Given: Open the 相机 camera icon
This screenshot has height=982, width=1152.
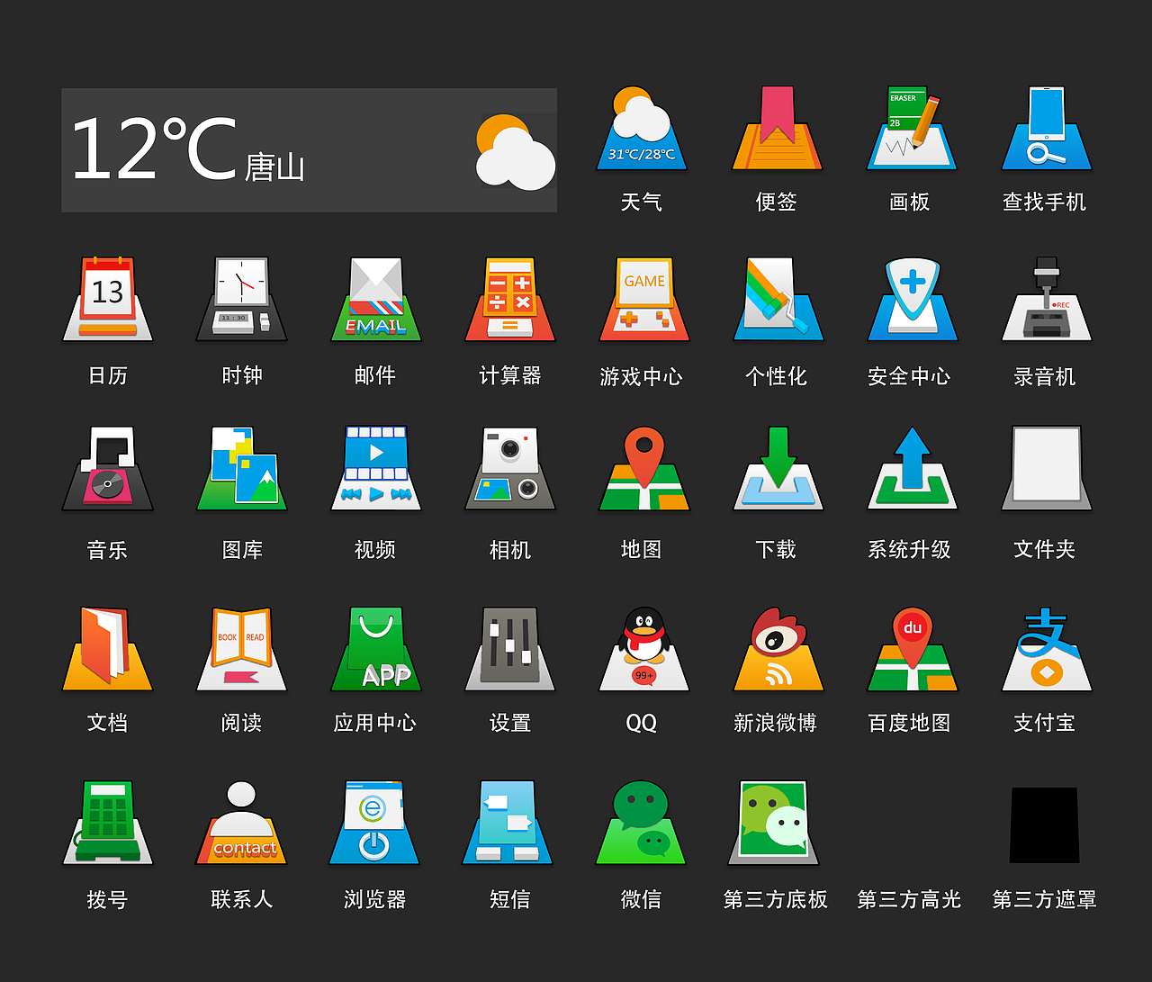Looking at the screenshot, I should pos(510,468).
